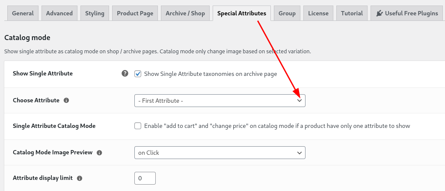Click chevron arrow of on Click select
Screen dimensions: 445x191
300,153
